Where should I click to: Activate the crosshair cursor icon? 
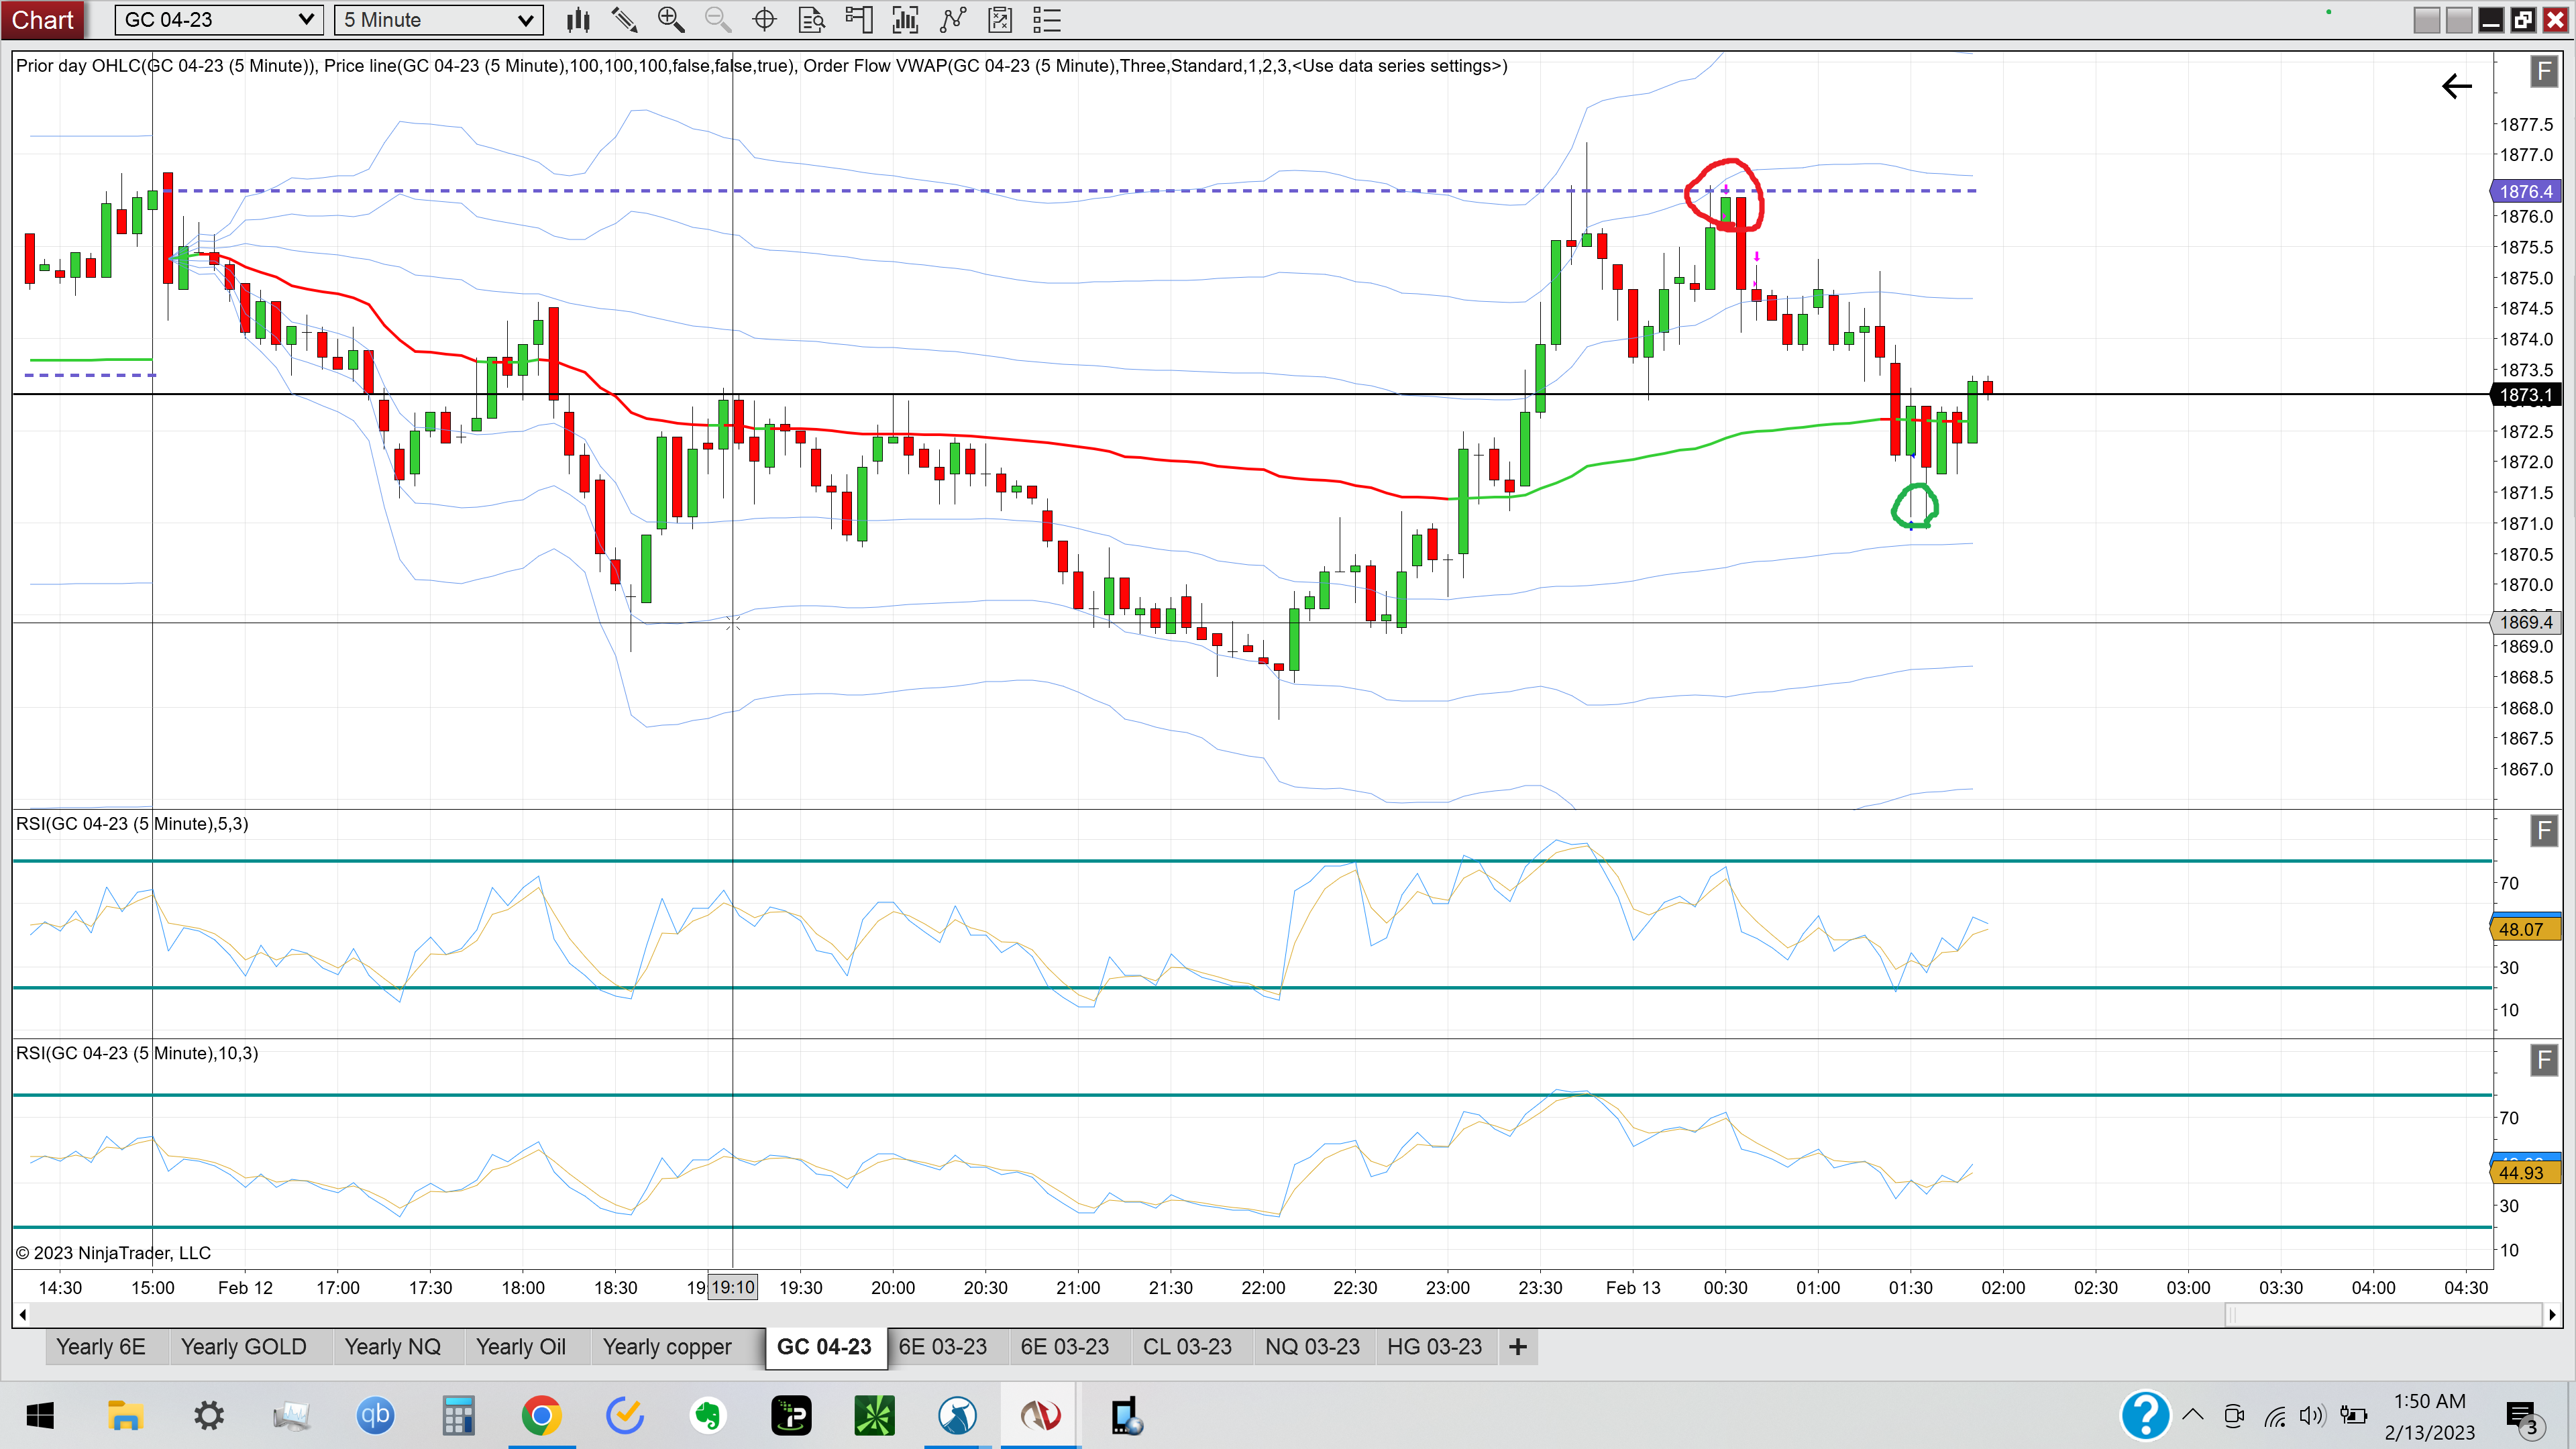click(765, 20)
